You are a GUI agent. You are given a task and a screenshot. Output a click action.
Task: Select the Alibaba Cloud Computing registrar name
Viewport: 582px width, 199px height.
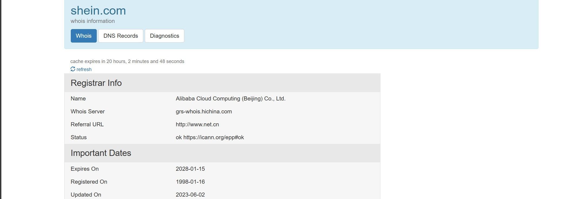230,99
